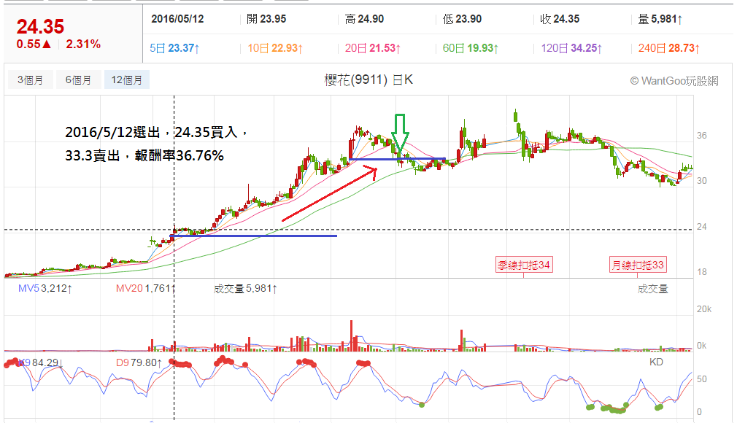Select the 3個月 time range tab
The height and width of the screenshot is (423, 737).
tap(31, 80)
